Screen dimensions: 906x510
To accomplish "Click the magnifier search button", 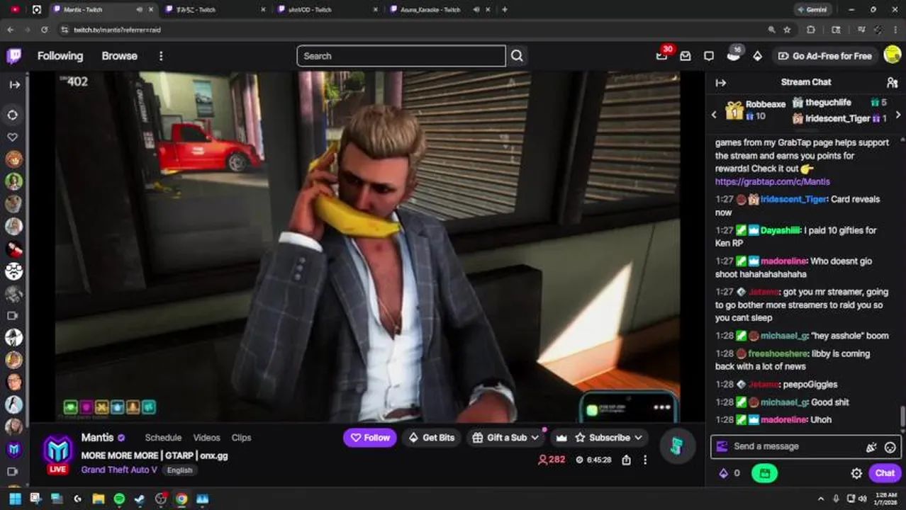I will click(517, 56).
